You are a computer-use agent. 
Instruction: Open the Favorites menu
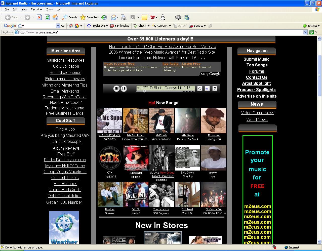tap(37, 9)
